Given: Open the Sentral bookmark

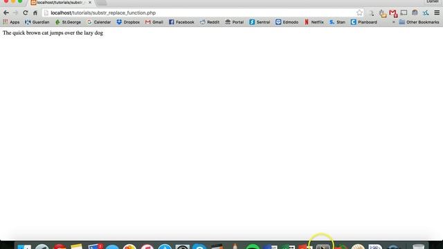Looking at the screenshot, I should coord(260,22).
